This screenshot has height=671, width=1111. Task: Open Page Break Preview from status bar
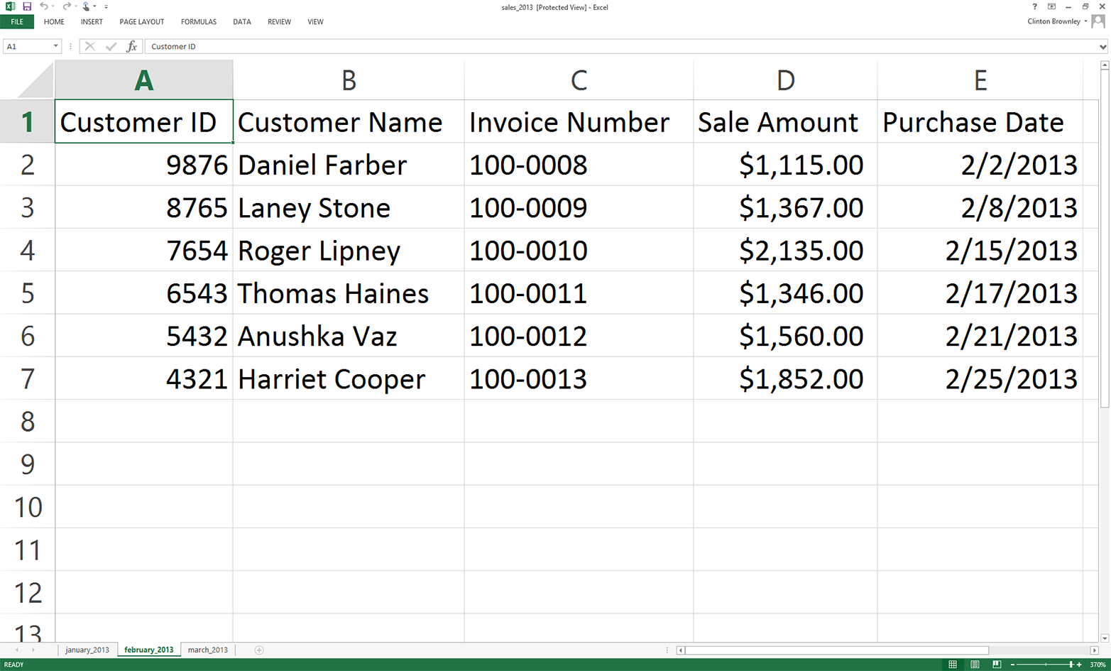click(997, 666)
